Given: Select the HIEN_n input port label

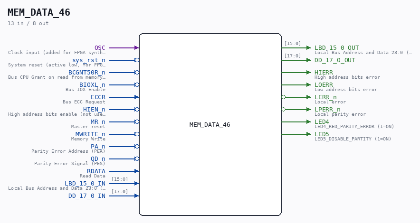Looking at the screenshot, I should point(94,109).
